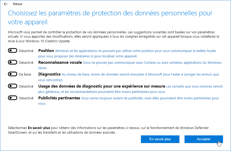Click the En savoir plus button
The width and height of the screenshot is (231, 151).
[160, 139]
